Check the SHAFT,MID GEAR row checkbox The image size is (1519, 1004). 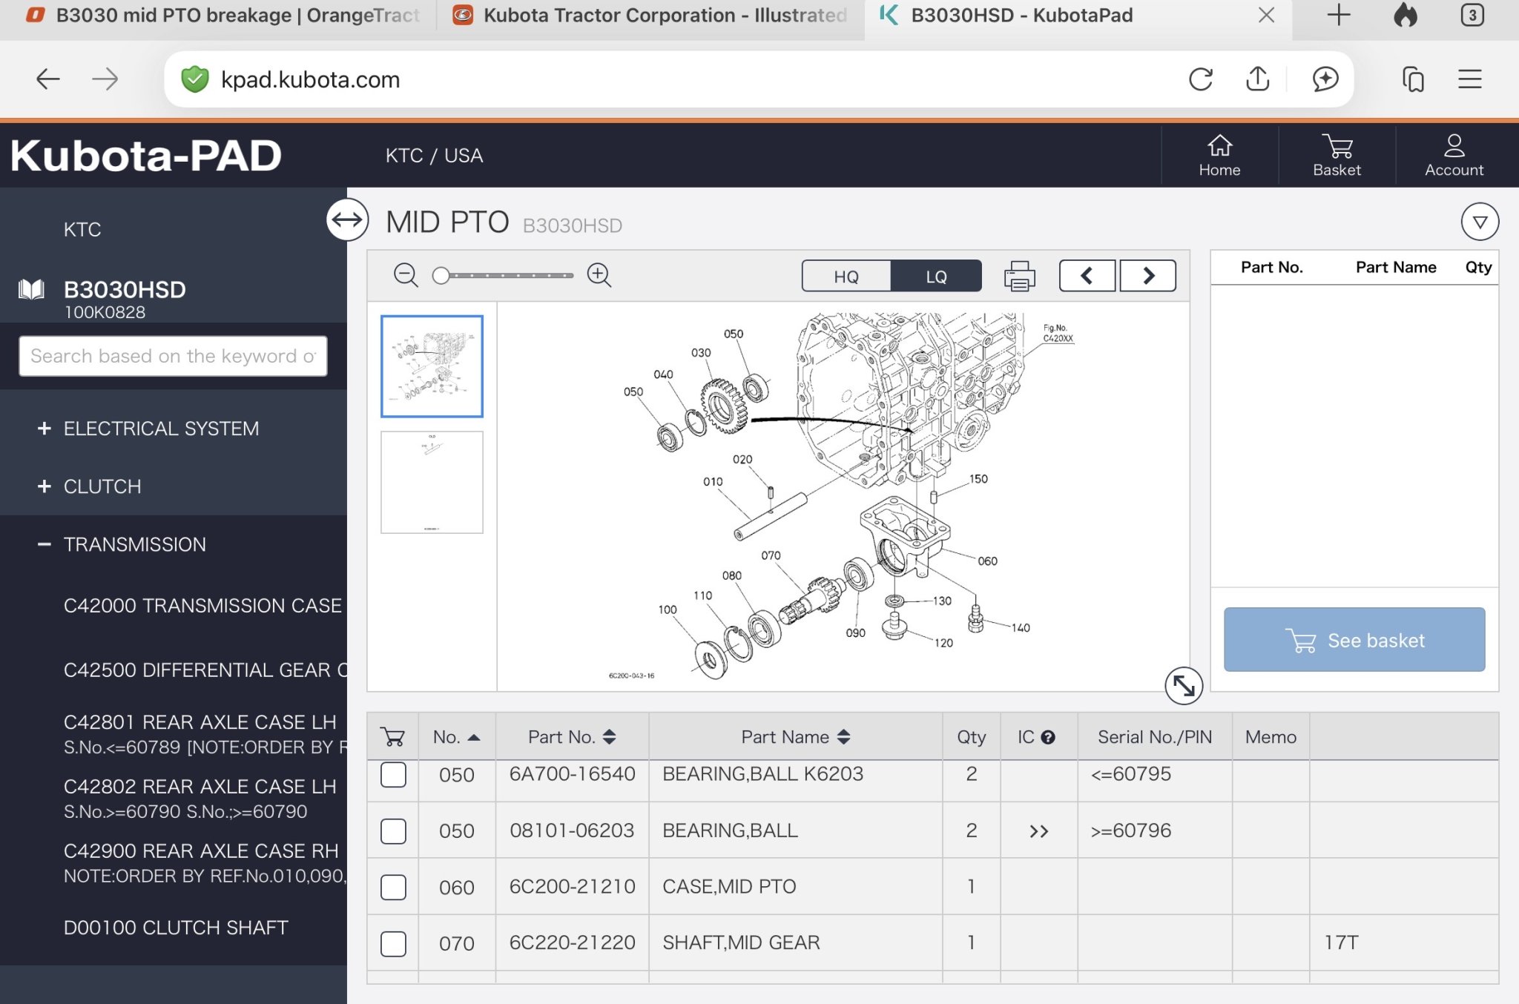393,944
